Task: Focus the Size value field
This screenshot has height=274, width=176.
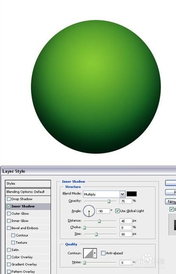Action: click(126, 234)
